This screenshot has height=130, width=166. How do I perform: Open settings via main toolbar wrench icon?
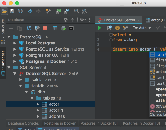pos(48,11)
